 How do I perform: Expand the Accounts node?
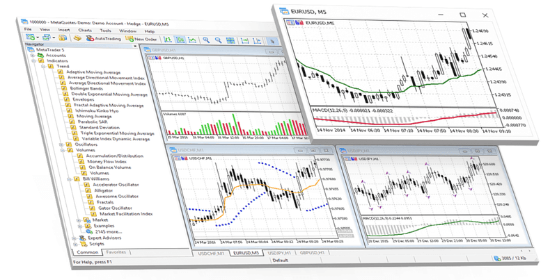[x=32, y=56]
